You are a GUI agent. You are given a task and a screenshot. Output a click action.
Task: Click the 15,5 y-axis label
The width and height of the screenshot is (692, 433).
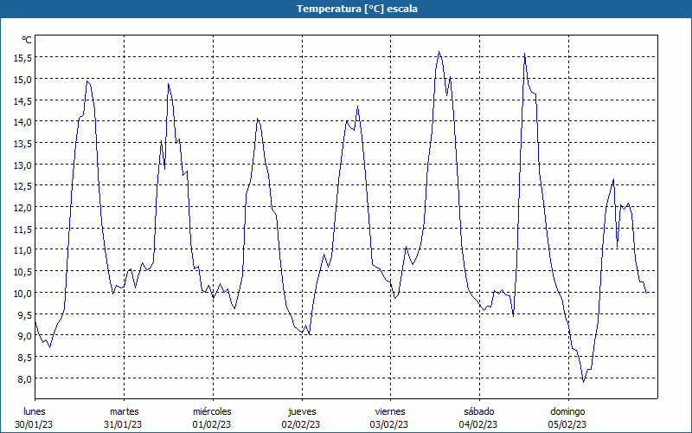click(22, 58)
